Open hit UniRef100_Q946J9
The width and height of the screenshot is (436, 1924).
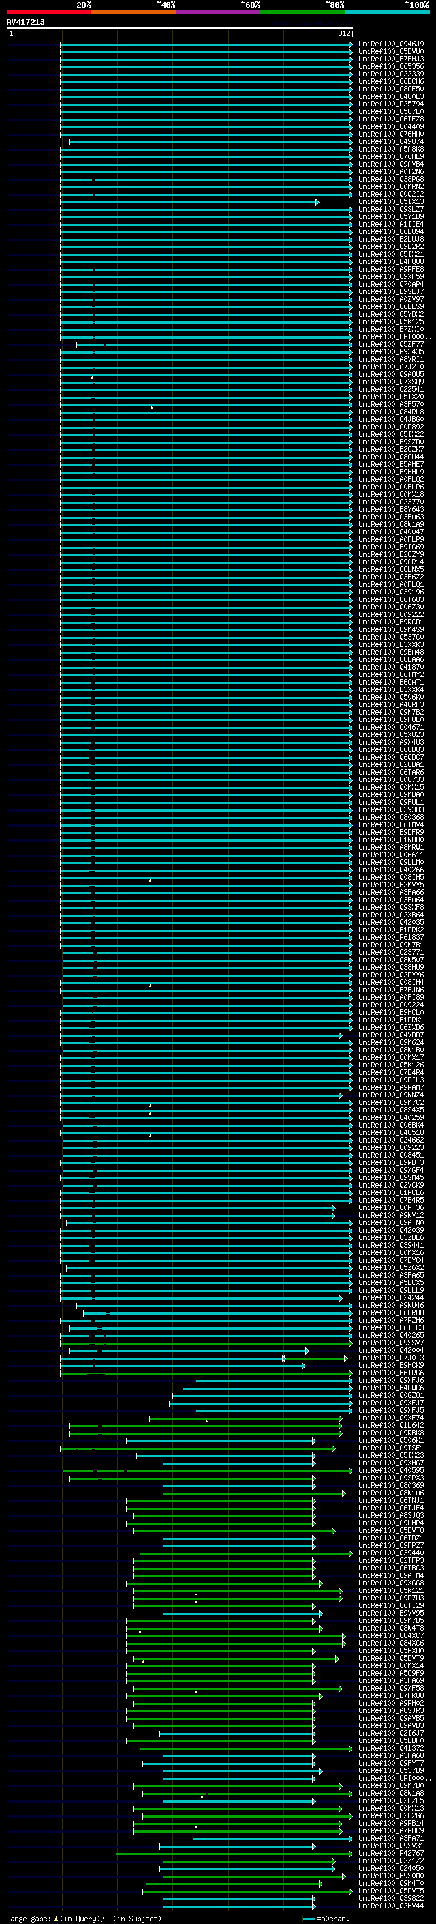point(390,44)
